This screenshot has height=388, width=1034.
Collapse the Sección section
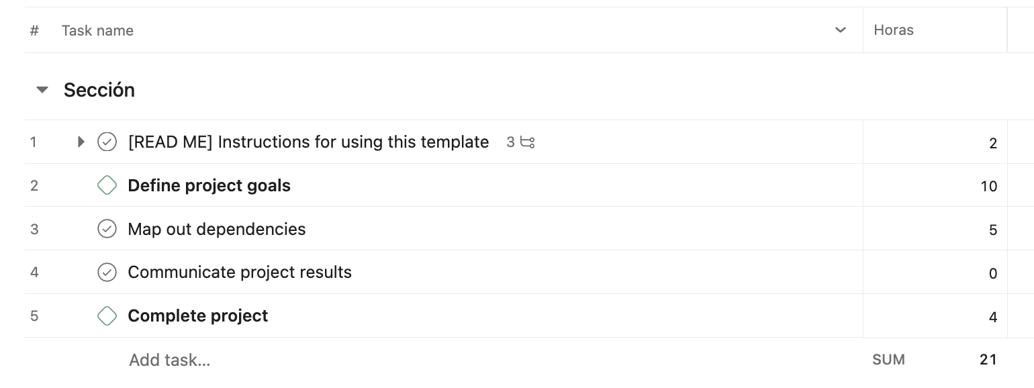(42, 90)
